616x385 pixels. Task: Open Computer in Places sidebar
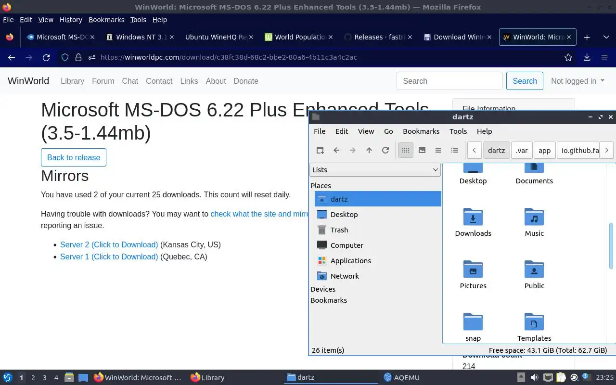(378, 245)
